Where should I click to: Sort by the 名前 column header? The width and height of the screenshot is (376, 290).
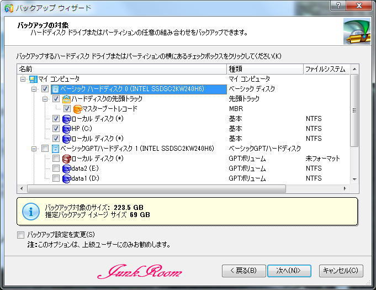121,69
